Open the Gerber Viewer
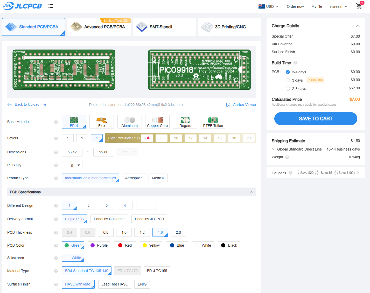The height and width of the screenshot is (293, 370). tap(241, 105)
